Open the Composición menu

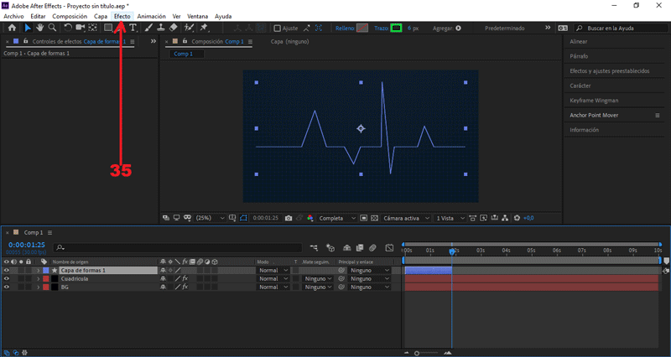tap(70, 16)
